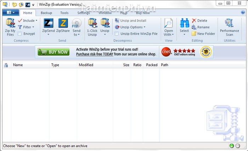Choose Unzip and Install
This screenshot has height=151, width=248.
point(130,21)
